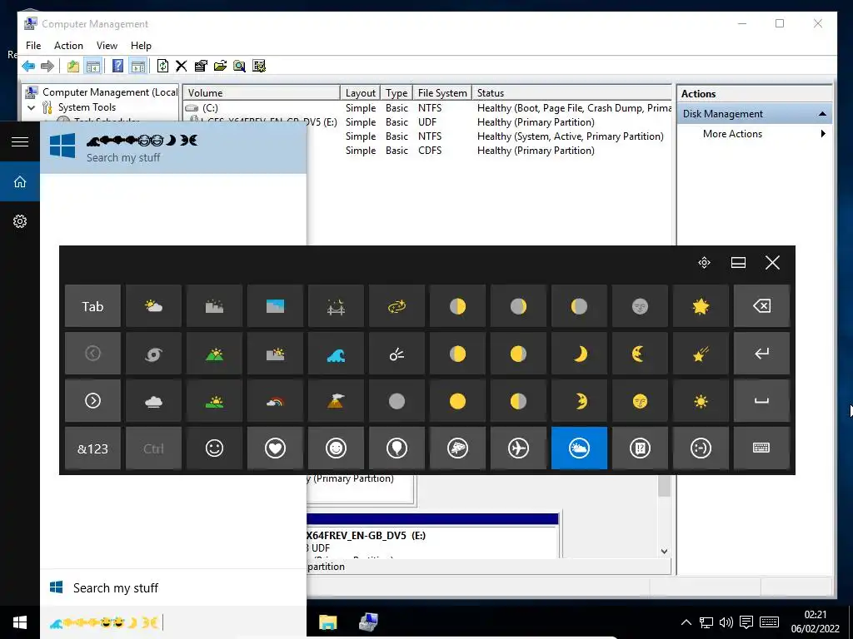This screenshot has height=639, width=853.
Task: Tap the Tab key on touch keyboard
Action: 92,306
